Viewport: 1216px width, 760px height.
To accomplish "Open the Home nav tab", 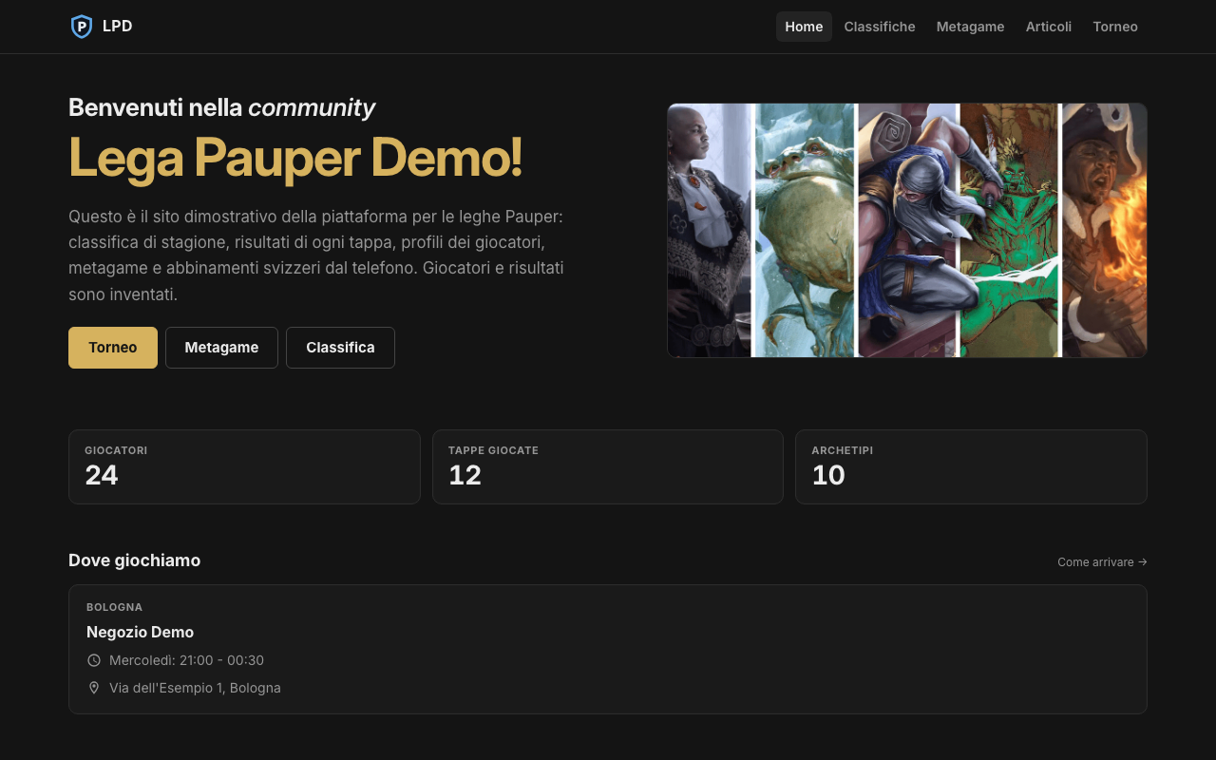I will 804,27.
